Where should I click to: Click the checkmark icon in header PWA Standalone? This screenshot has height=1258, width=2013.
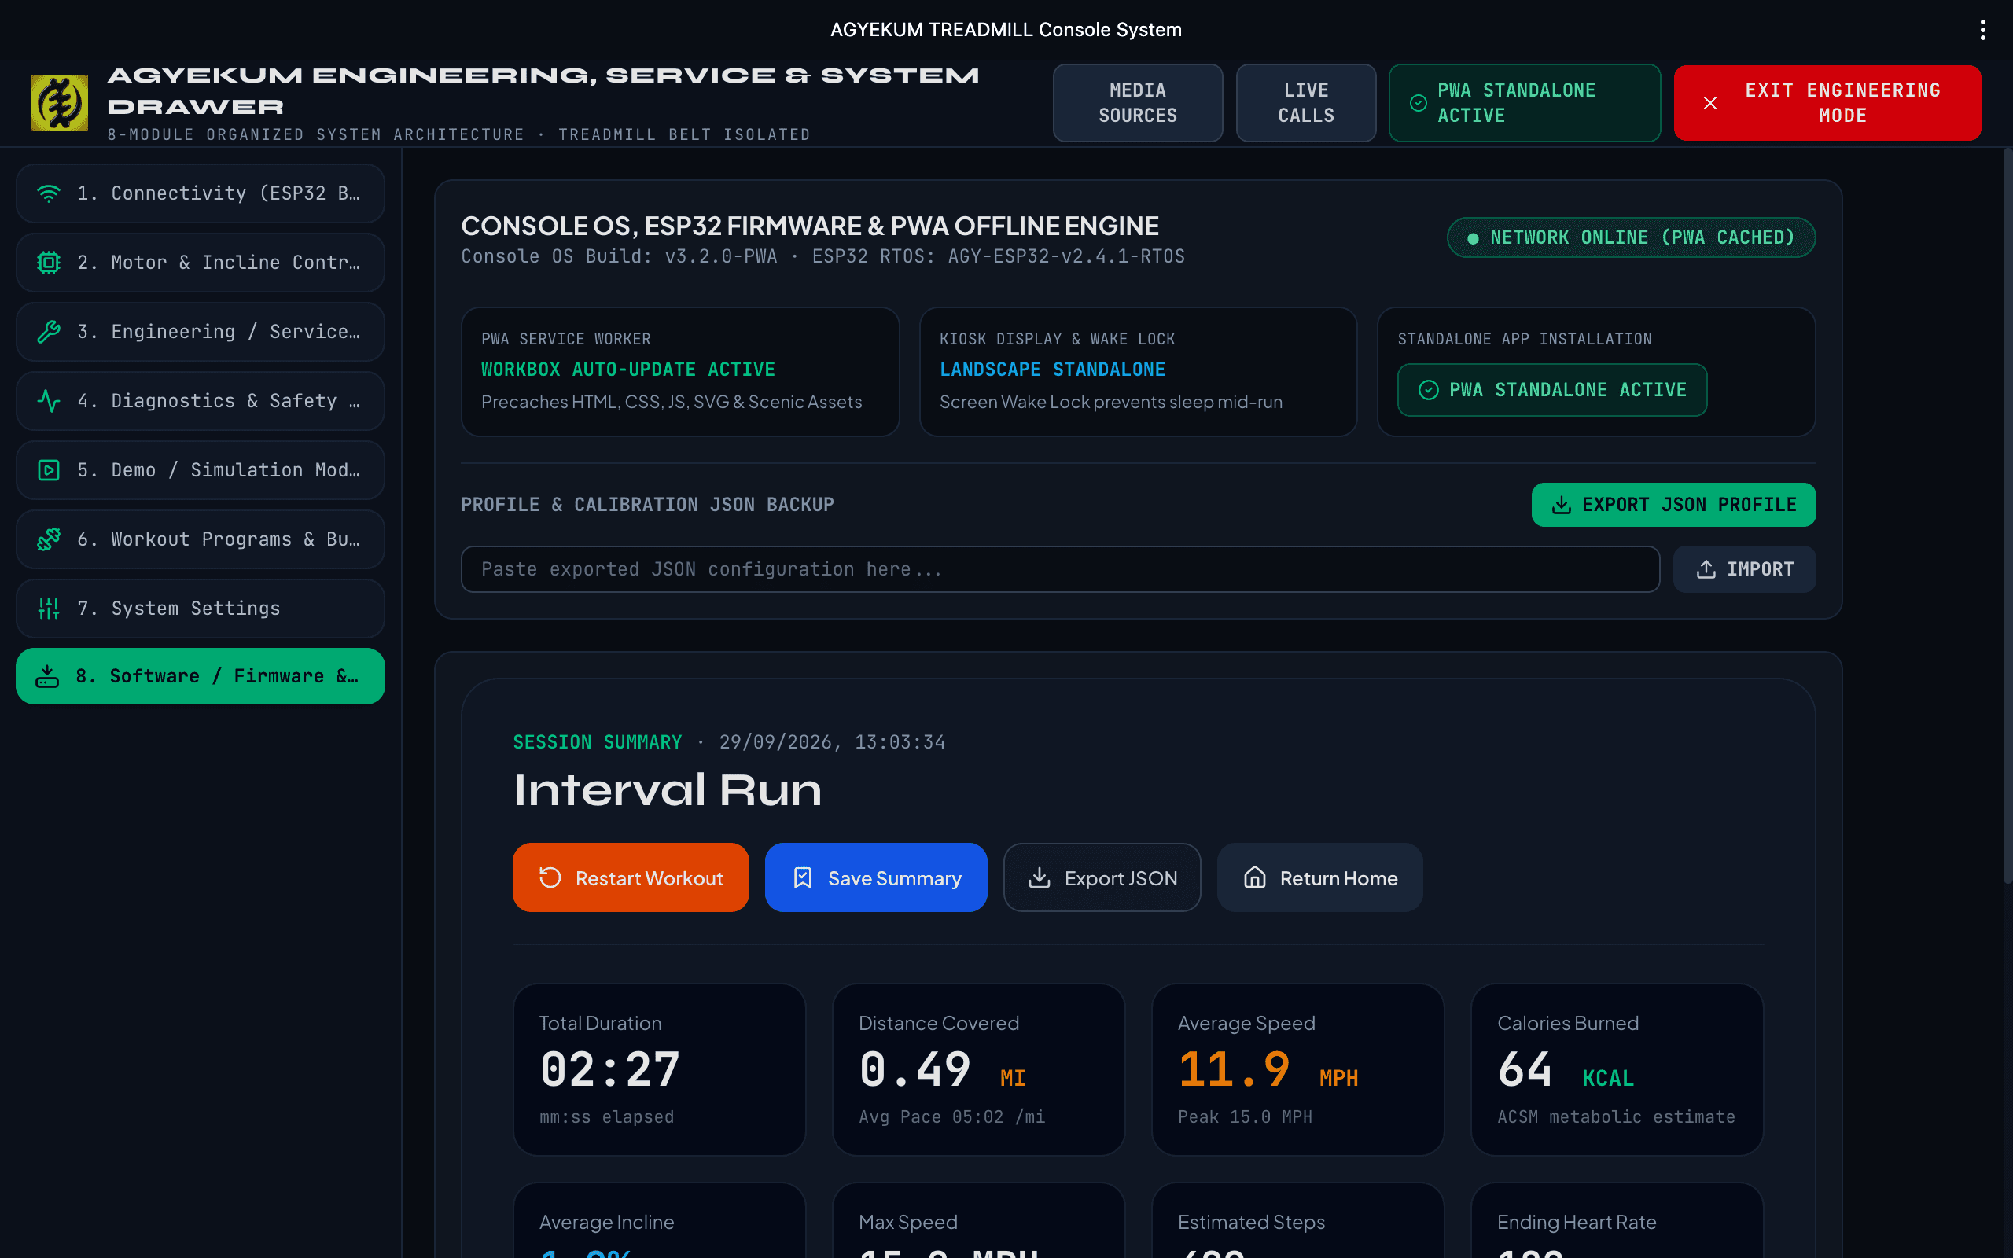(1419, 103)
